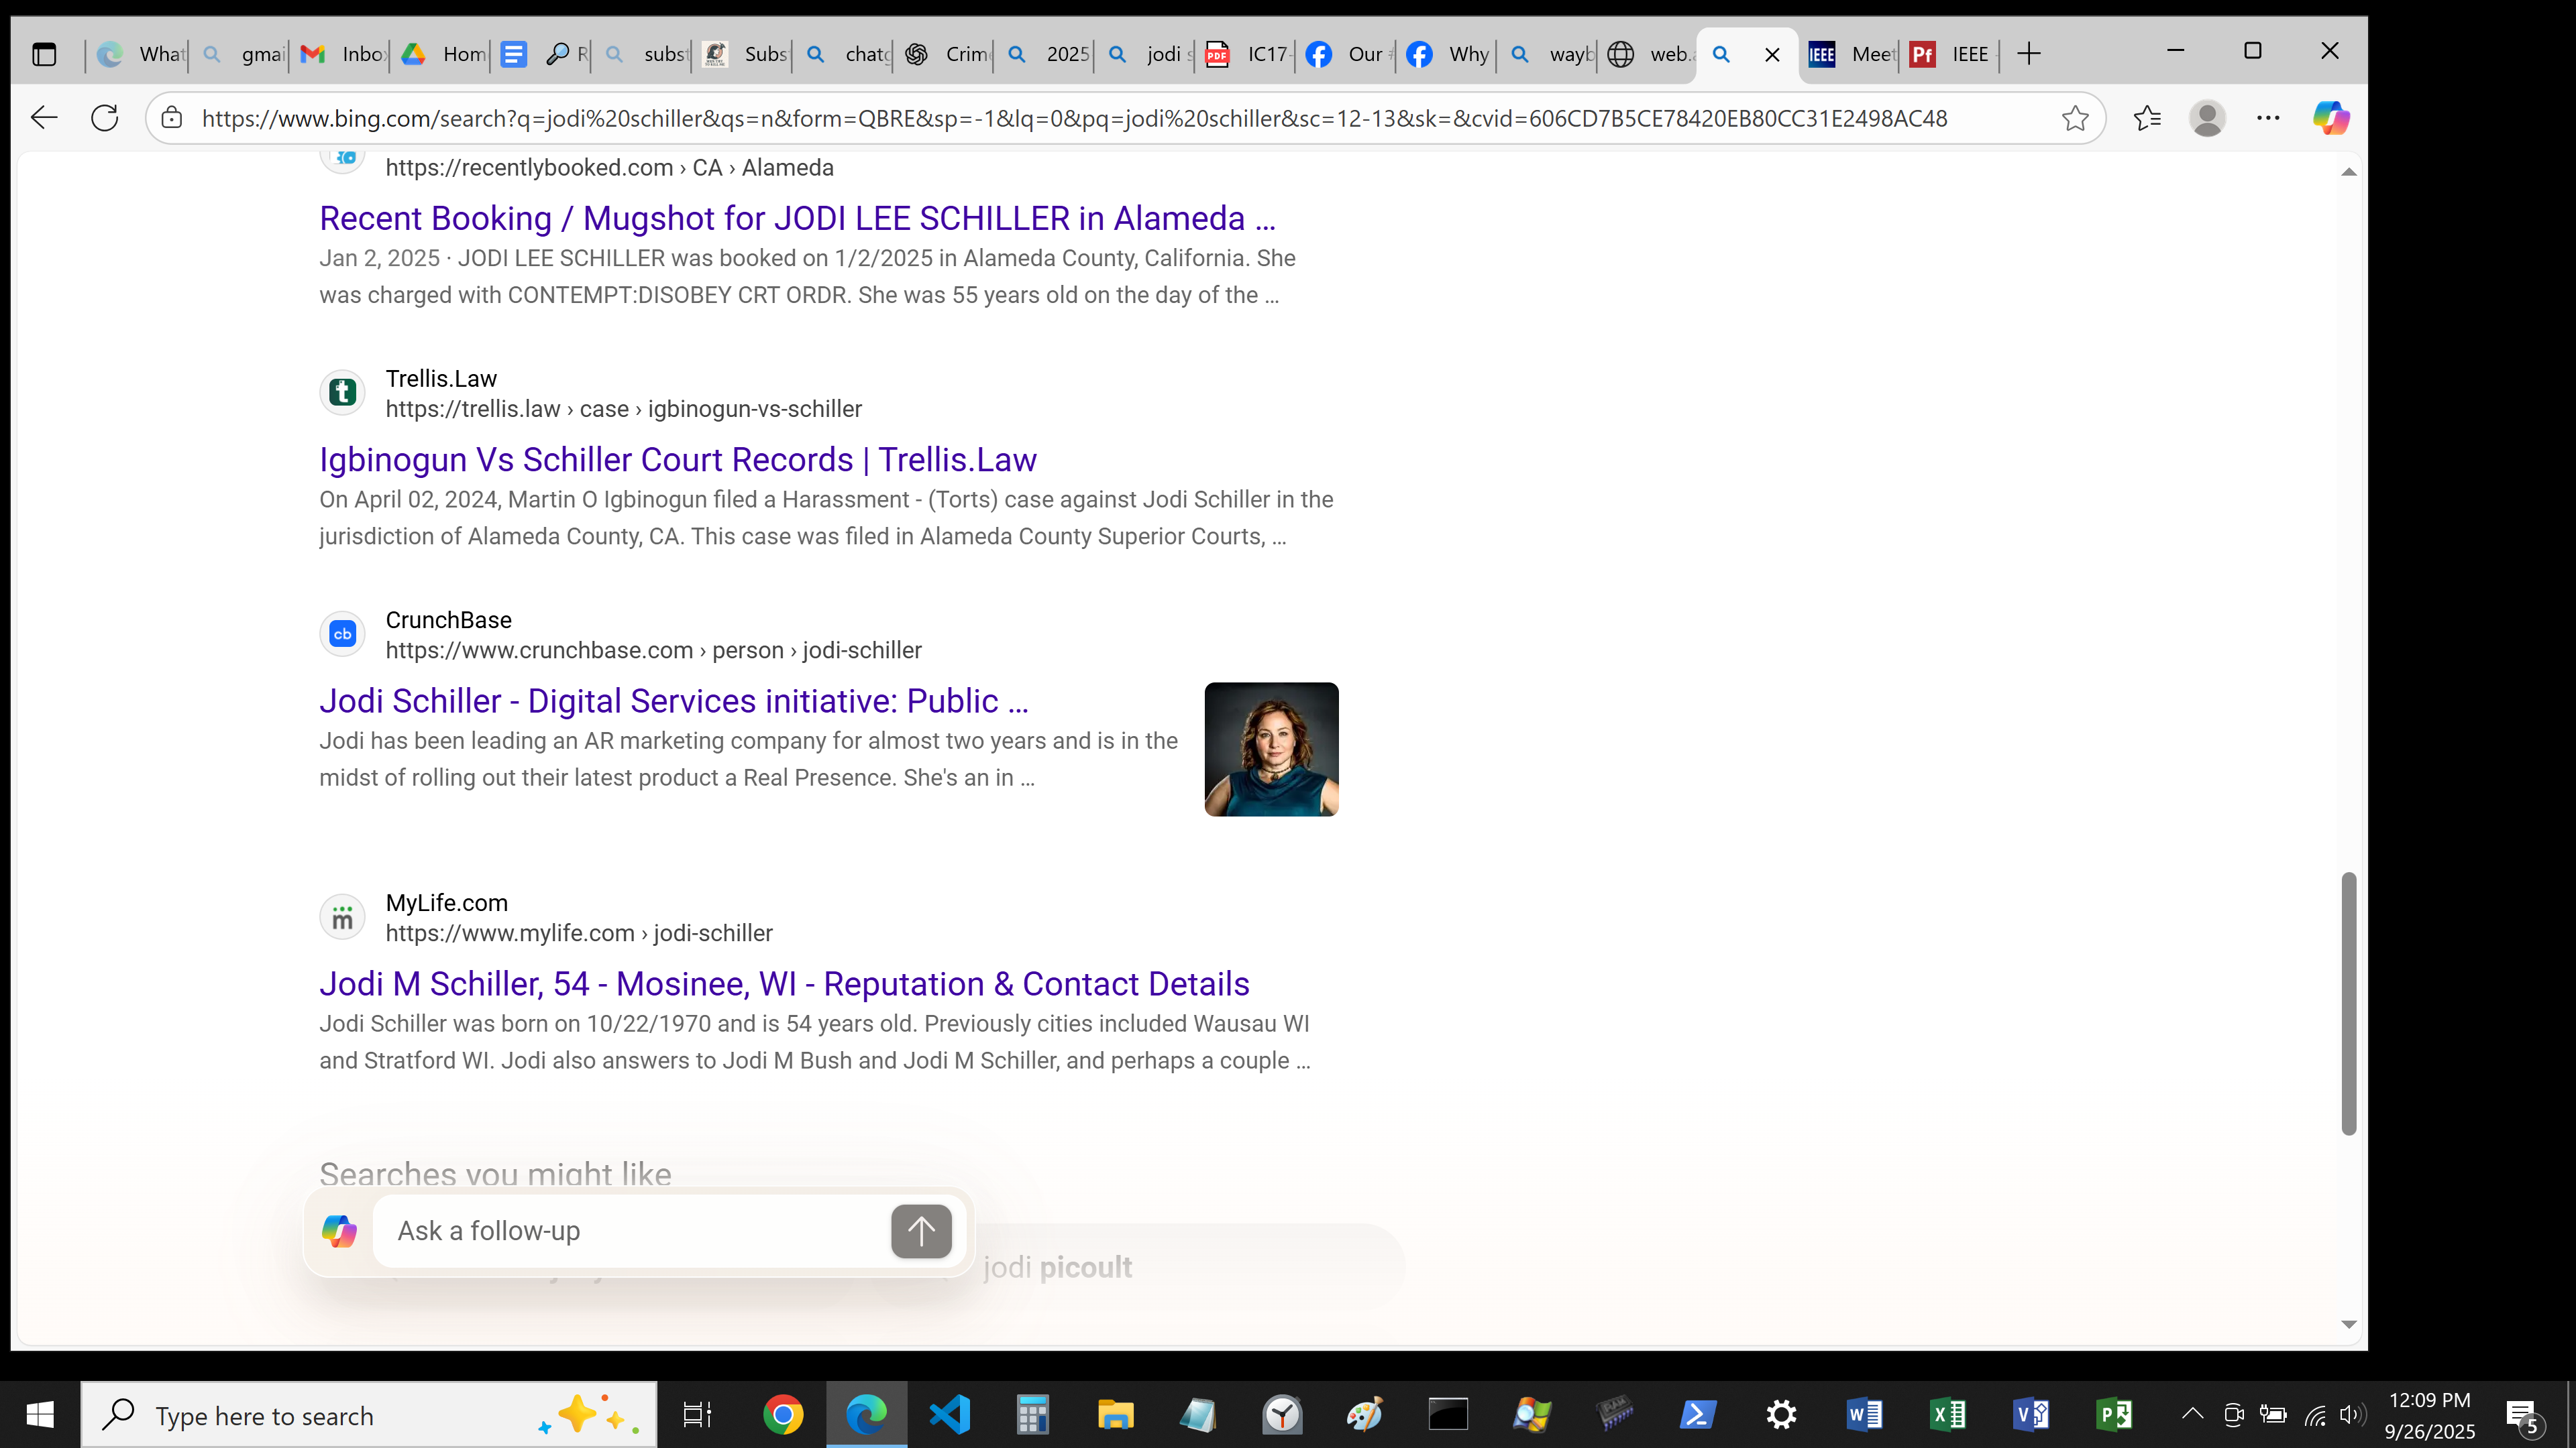Open Jodi Schiller CrunchBase result
This screenshot has height=1448, width=2576.
pos(673,701)
